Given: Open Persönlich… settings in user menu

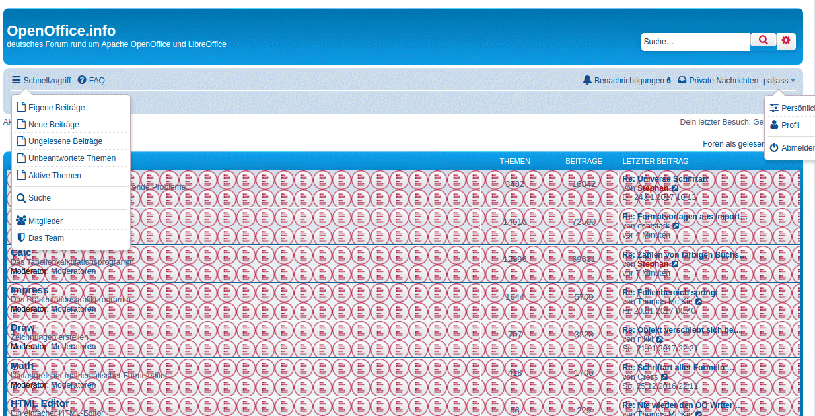Looking at the screenshot, I should pyautogui.click(x=792, y=108).
